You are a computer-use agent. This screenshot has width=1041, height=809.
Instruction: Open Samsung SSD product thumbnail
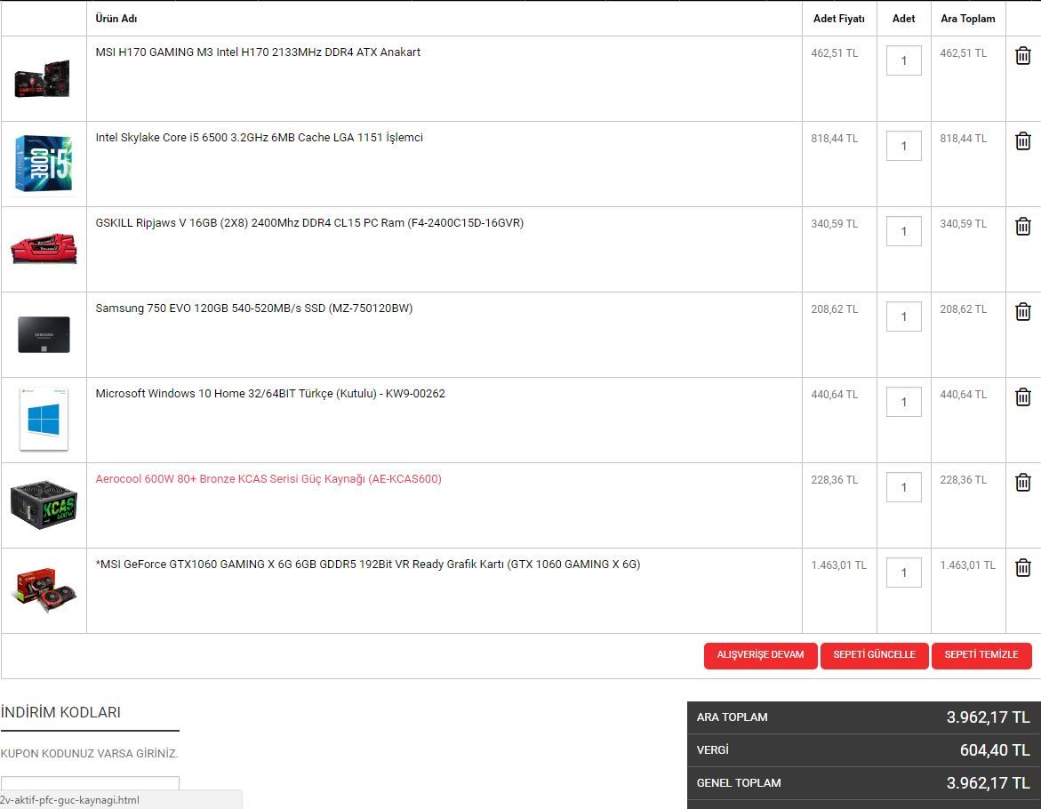(44, 334)
